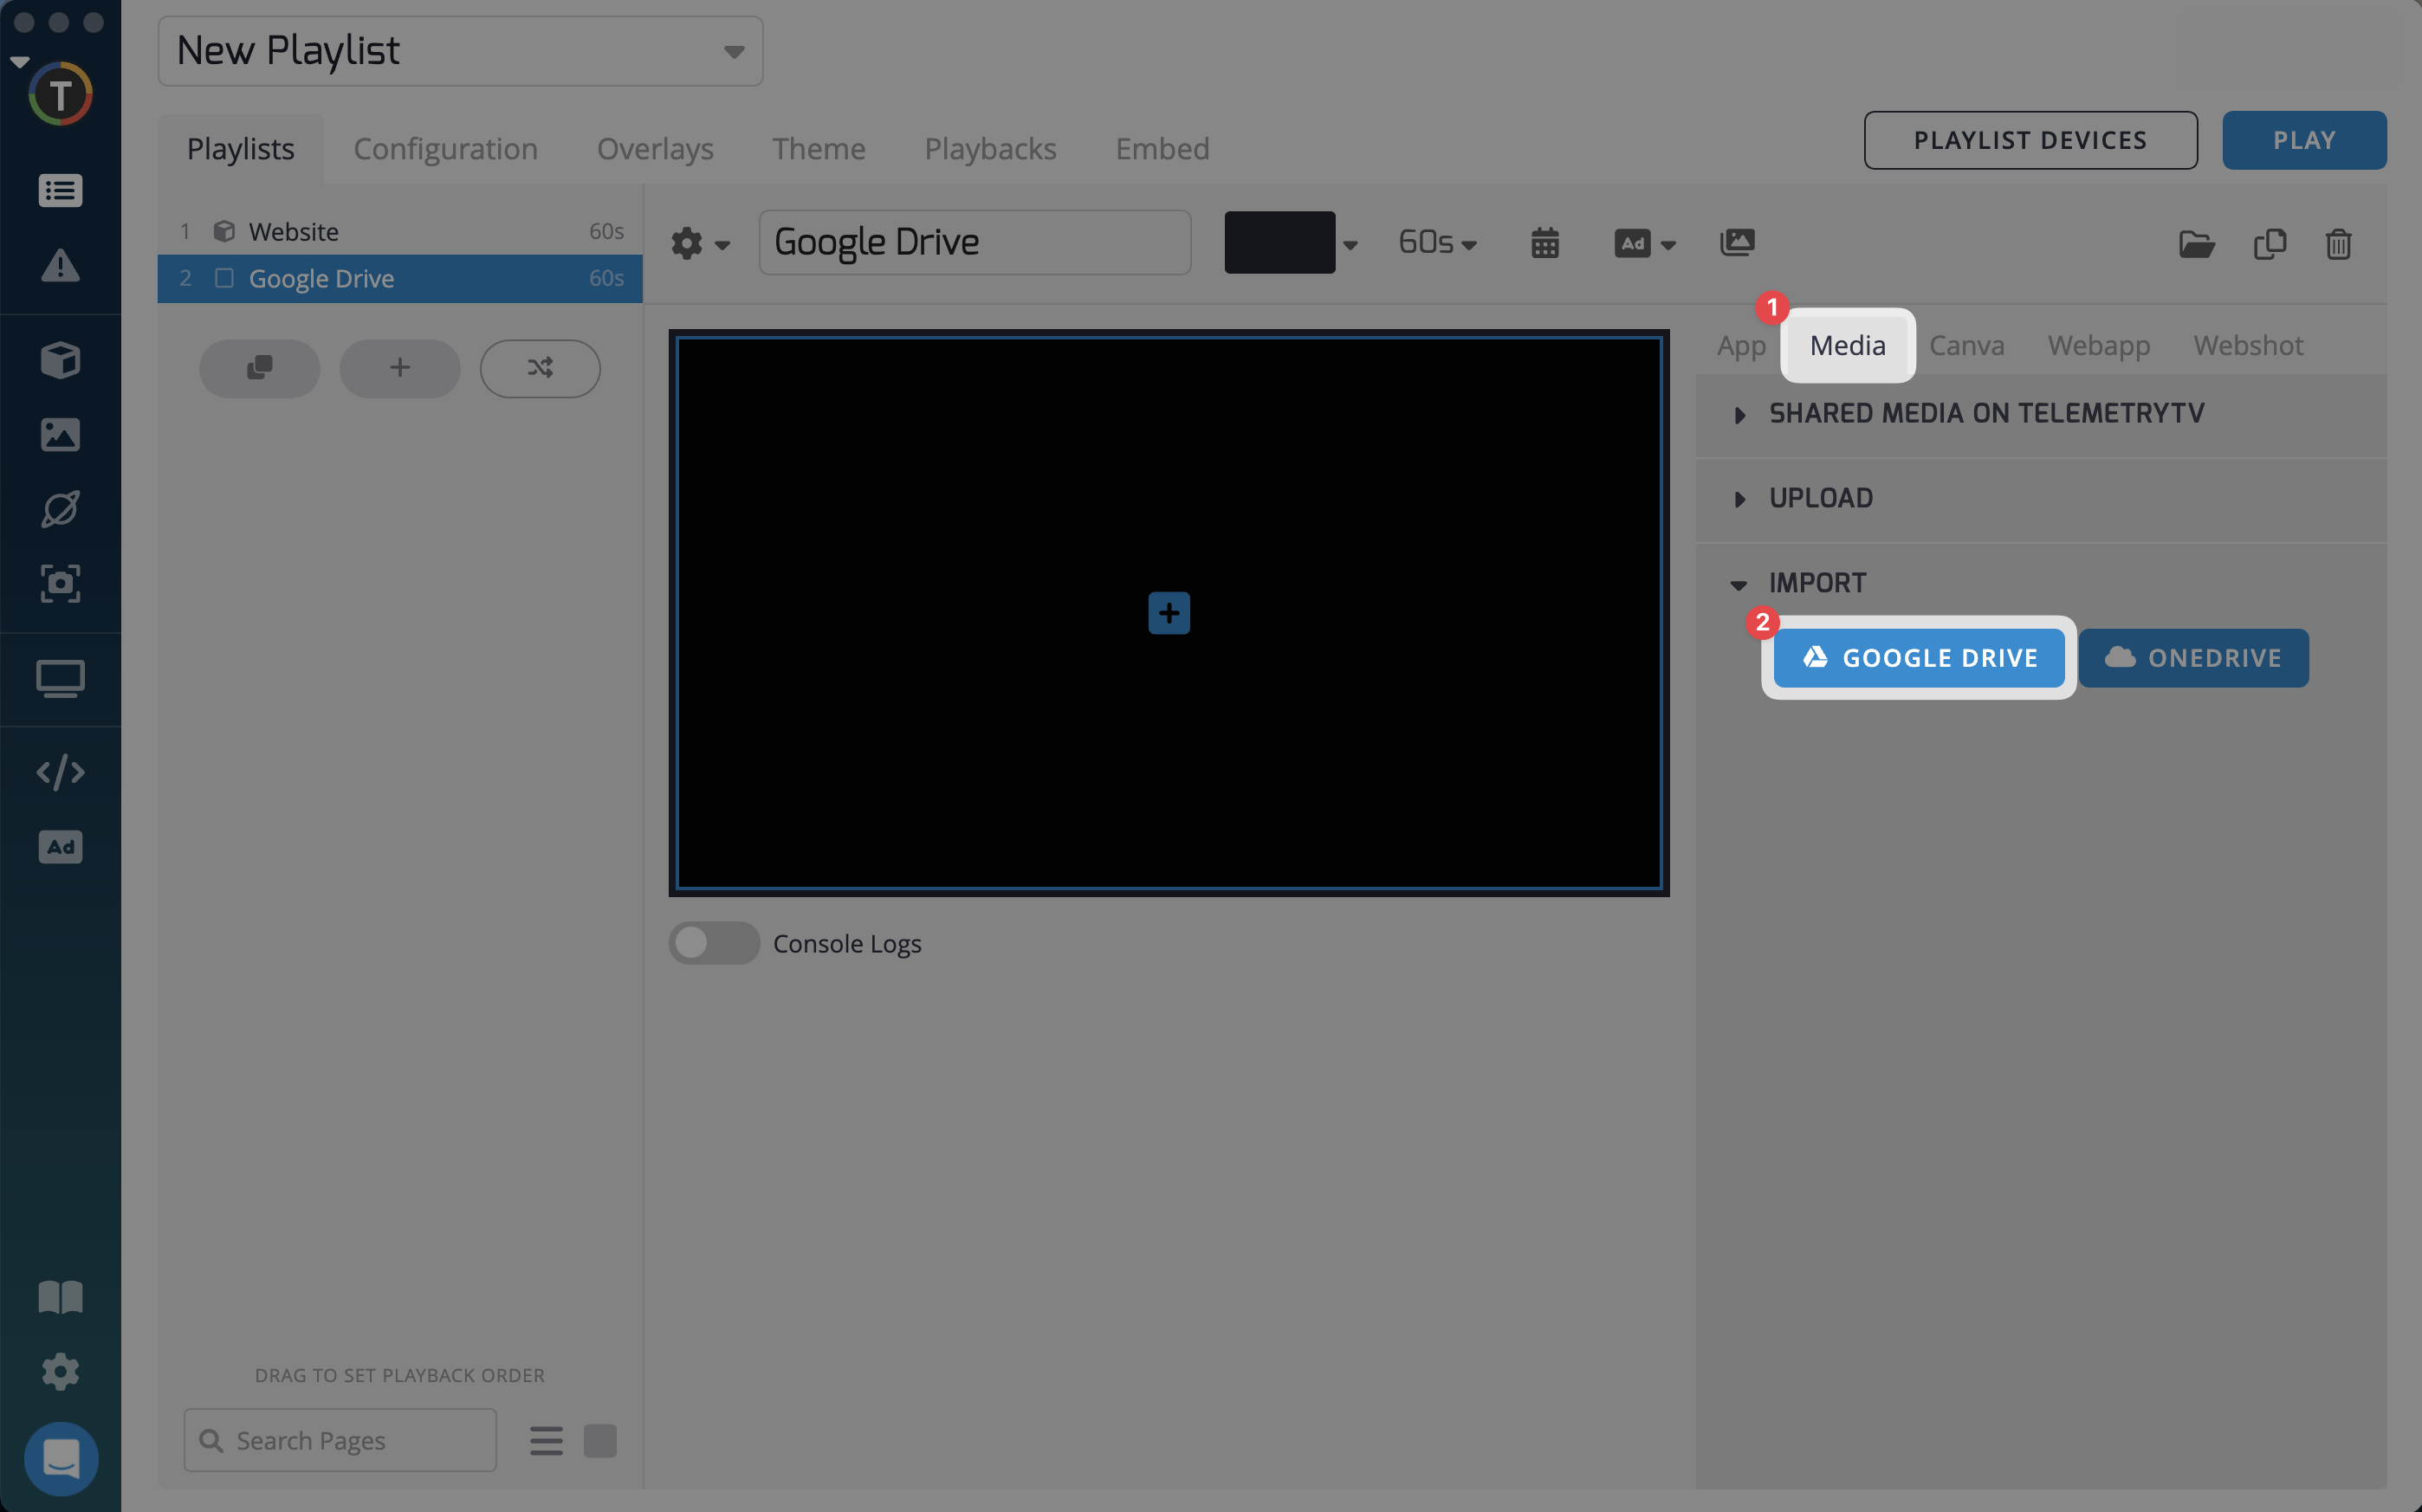This screenshot has width=2422, height=1512.
Task: Toggle the Console Logs switch
Action: tap(713, 943)
